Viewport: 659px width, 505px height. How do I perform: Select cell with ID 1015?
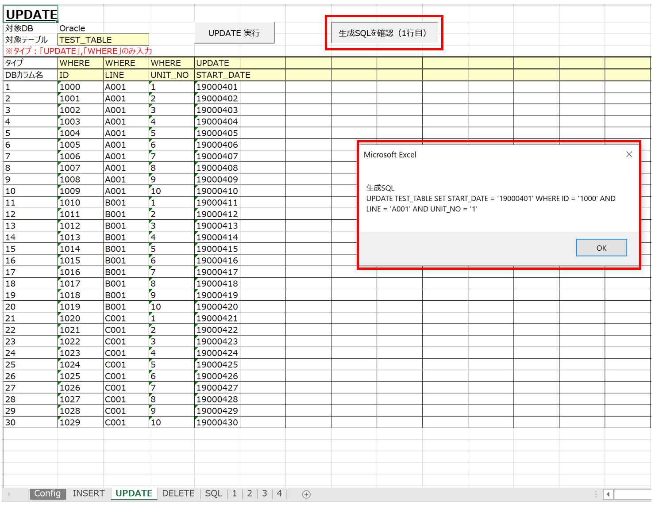click(80, 260)
